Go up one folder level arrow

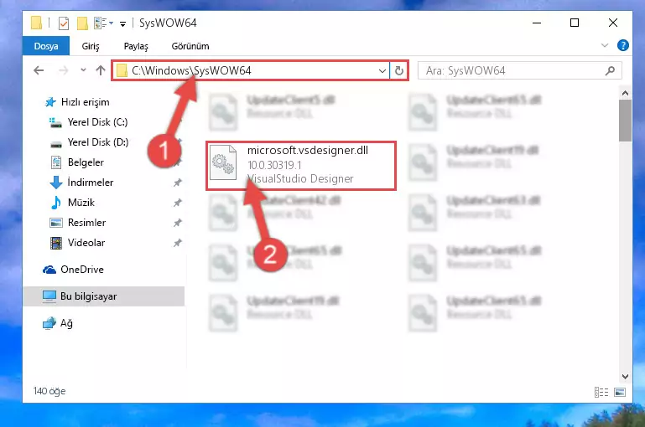click(101, 70)
